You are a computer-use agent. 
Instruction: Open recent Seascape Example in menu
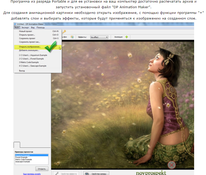(x=38, y=66)
